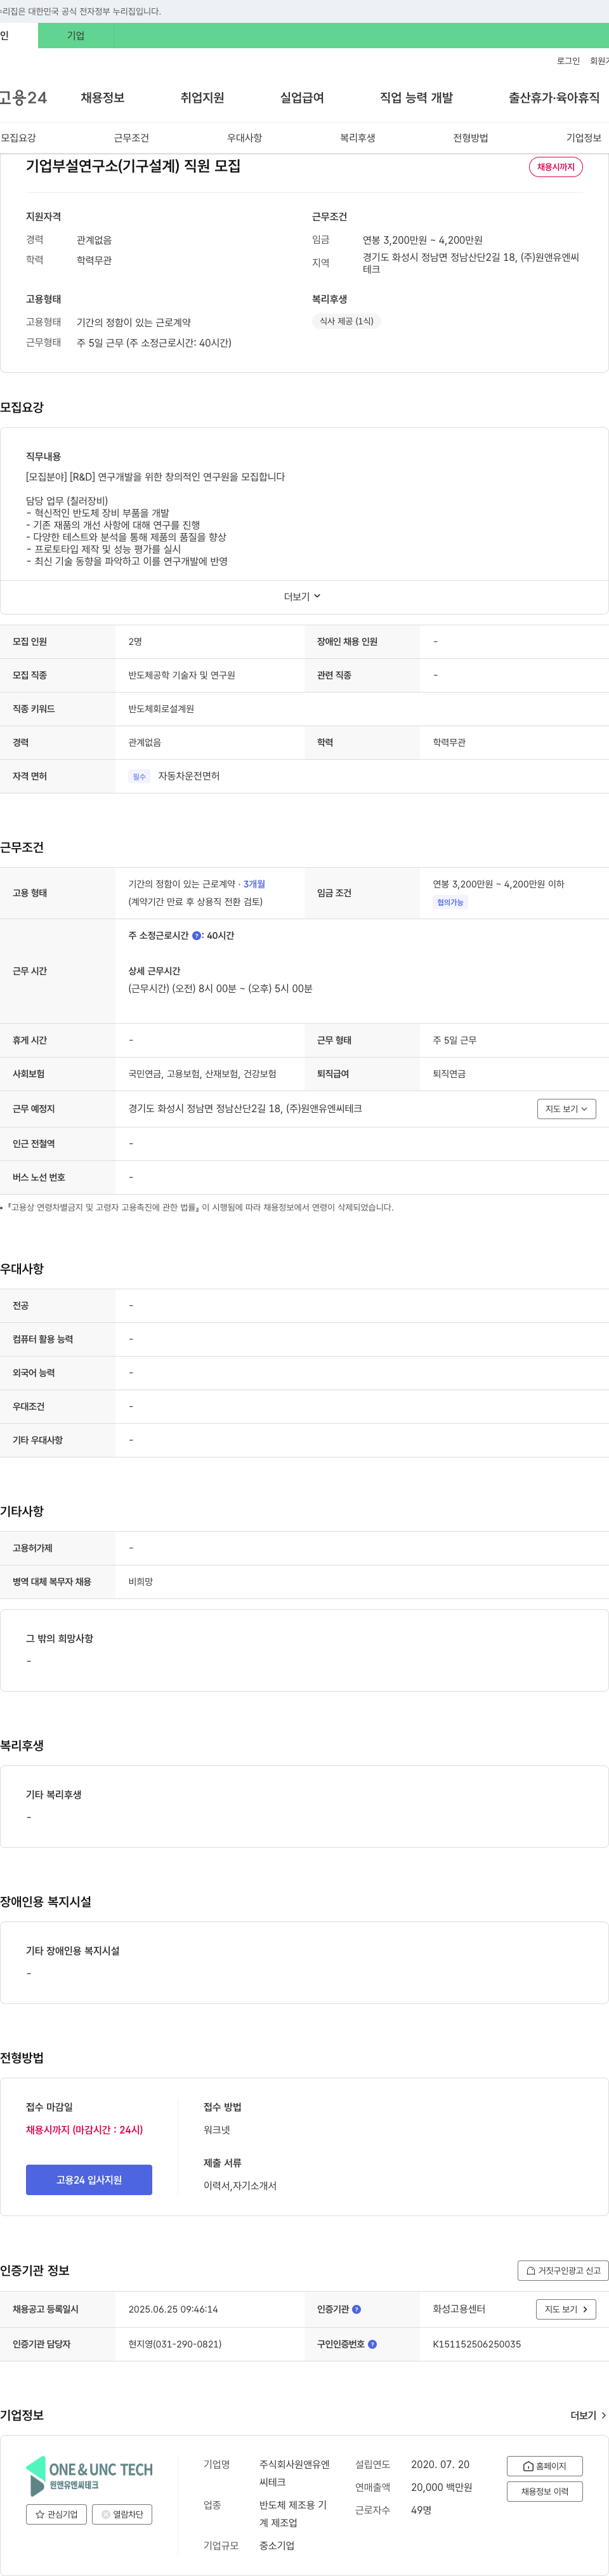Jump to 전형방법 section tab

pos(470,138)
